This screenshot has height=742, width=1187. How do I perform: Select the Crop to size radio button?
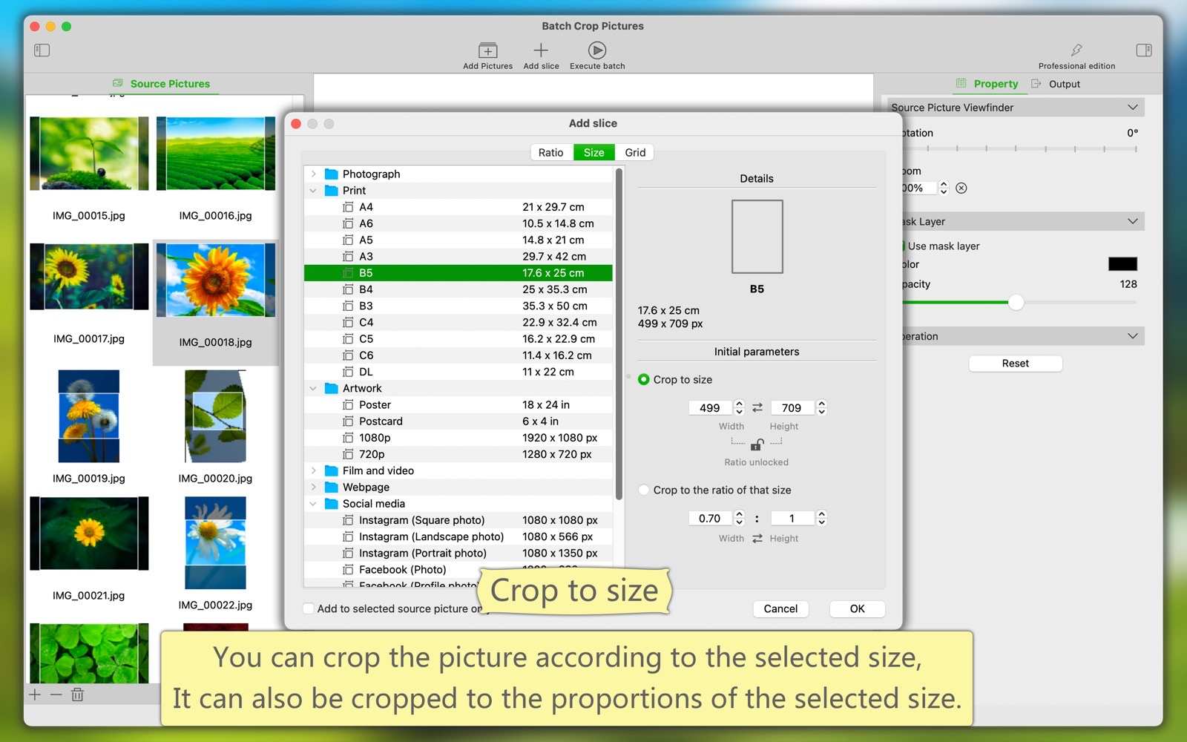pos(644,379)
